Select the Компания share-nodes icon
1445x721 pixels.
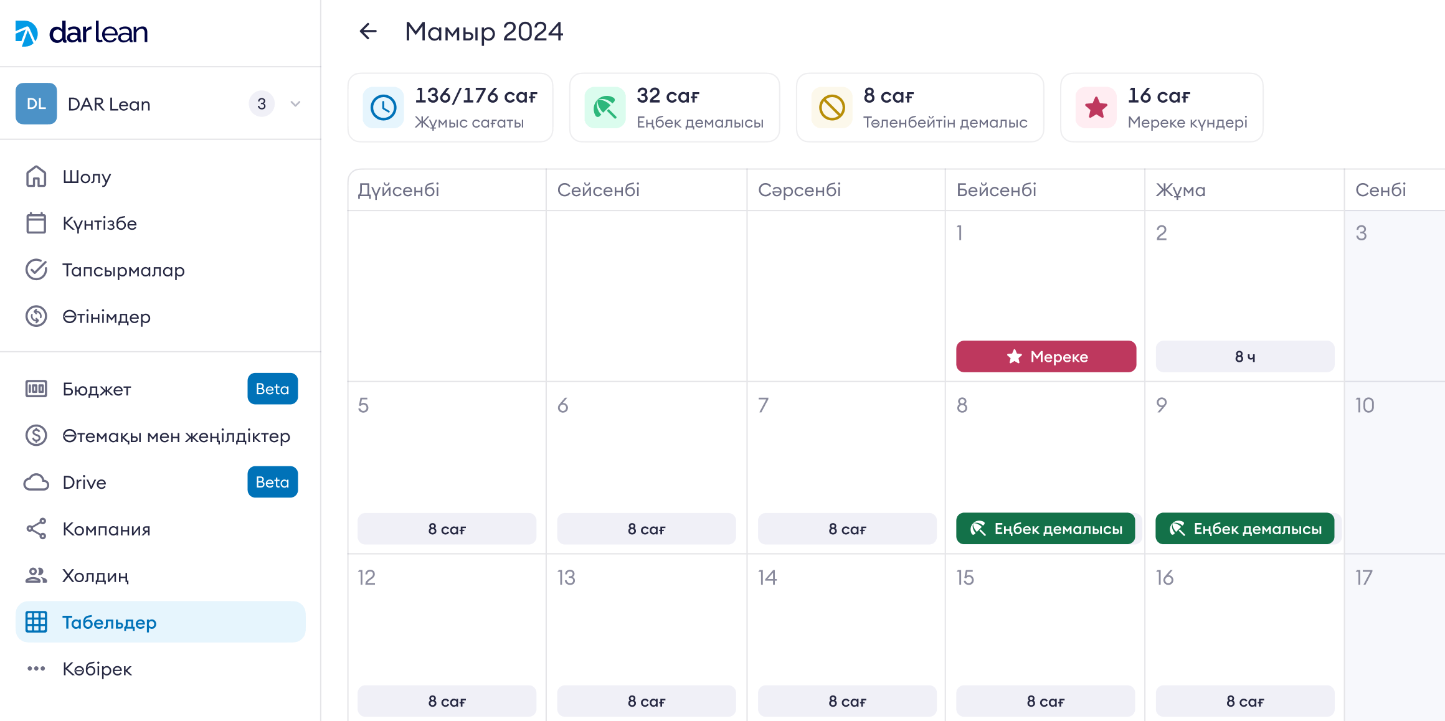pos(36,529)
